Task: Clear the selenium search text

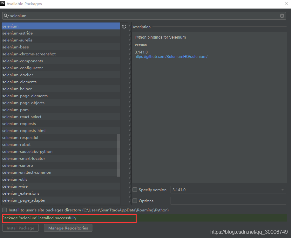Action: point(282,16)
